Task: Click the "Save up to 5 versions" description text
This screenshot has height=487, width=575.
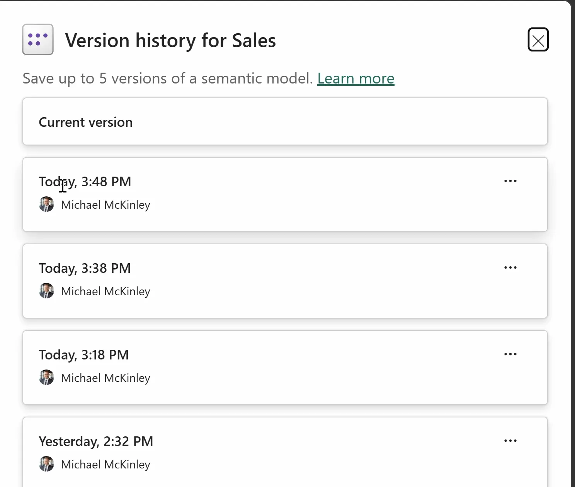Action: tap(168, 78)
